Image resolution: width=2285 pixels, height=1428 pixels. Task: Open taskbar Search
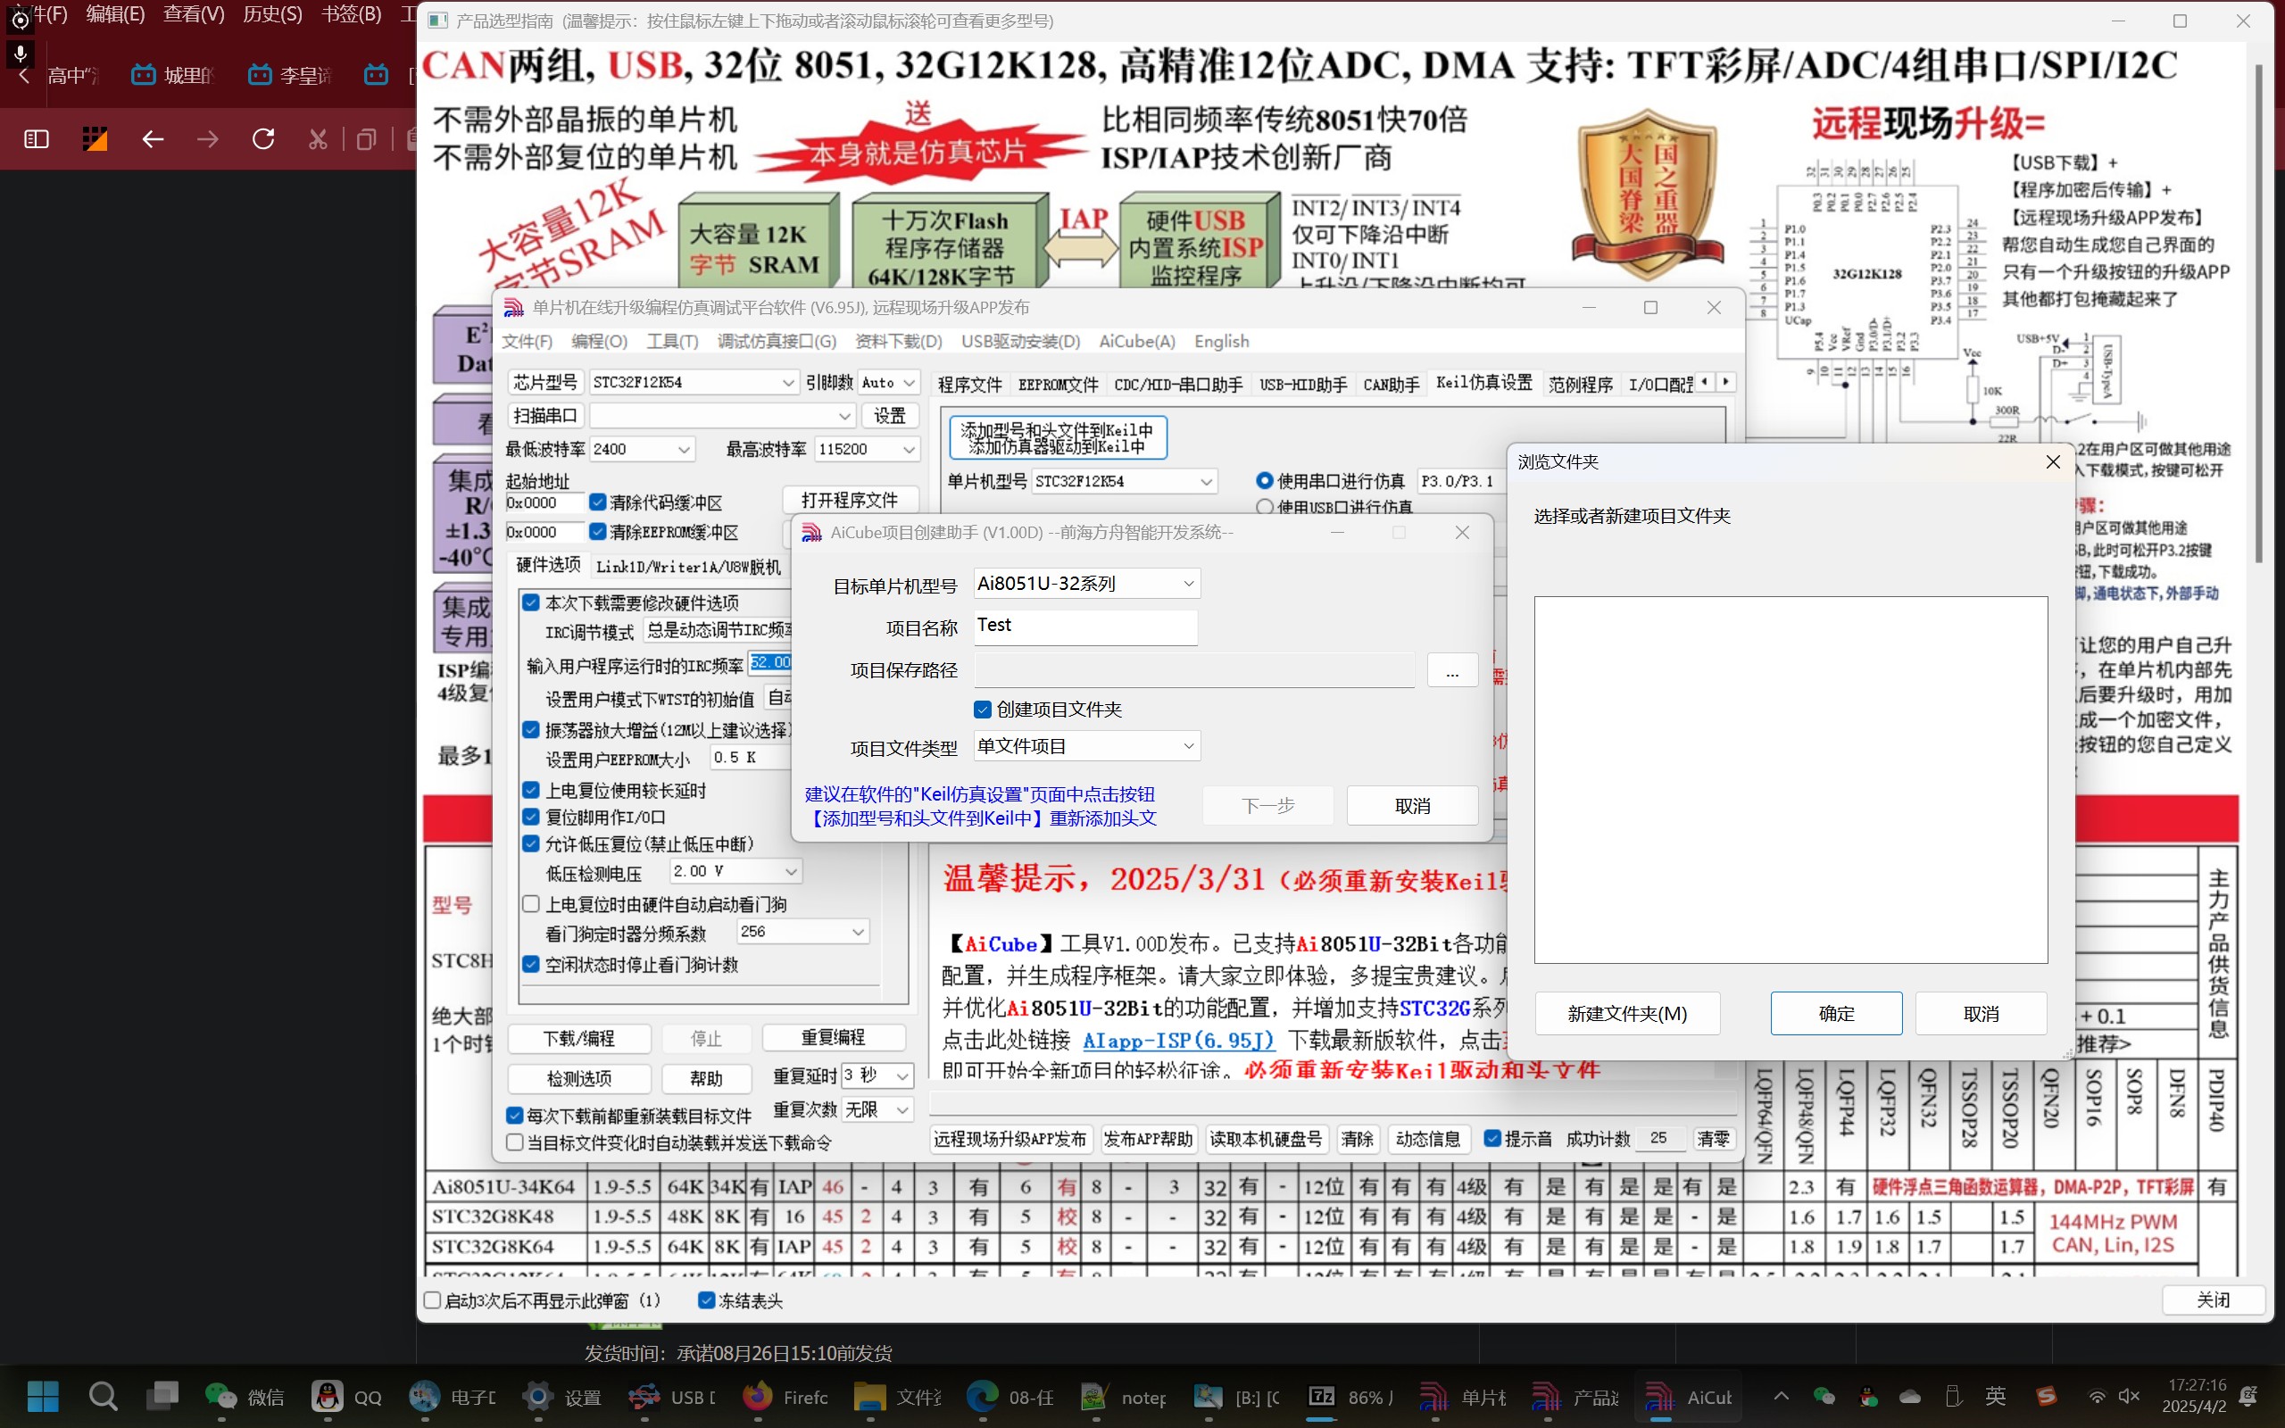pyautogui.click(x=102, y=1396)
